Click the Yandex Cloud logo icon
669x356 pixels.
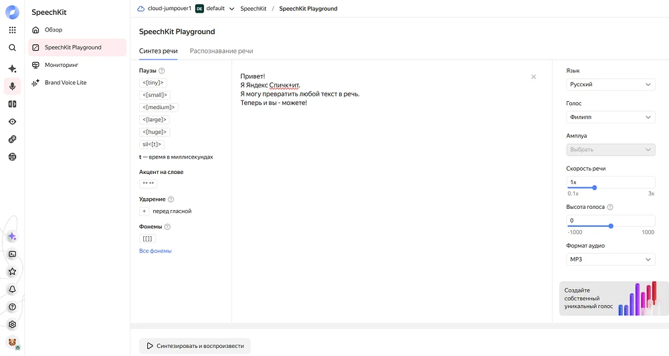pyautogui.click(x=12, y=12)
